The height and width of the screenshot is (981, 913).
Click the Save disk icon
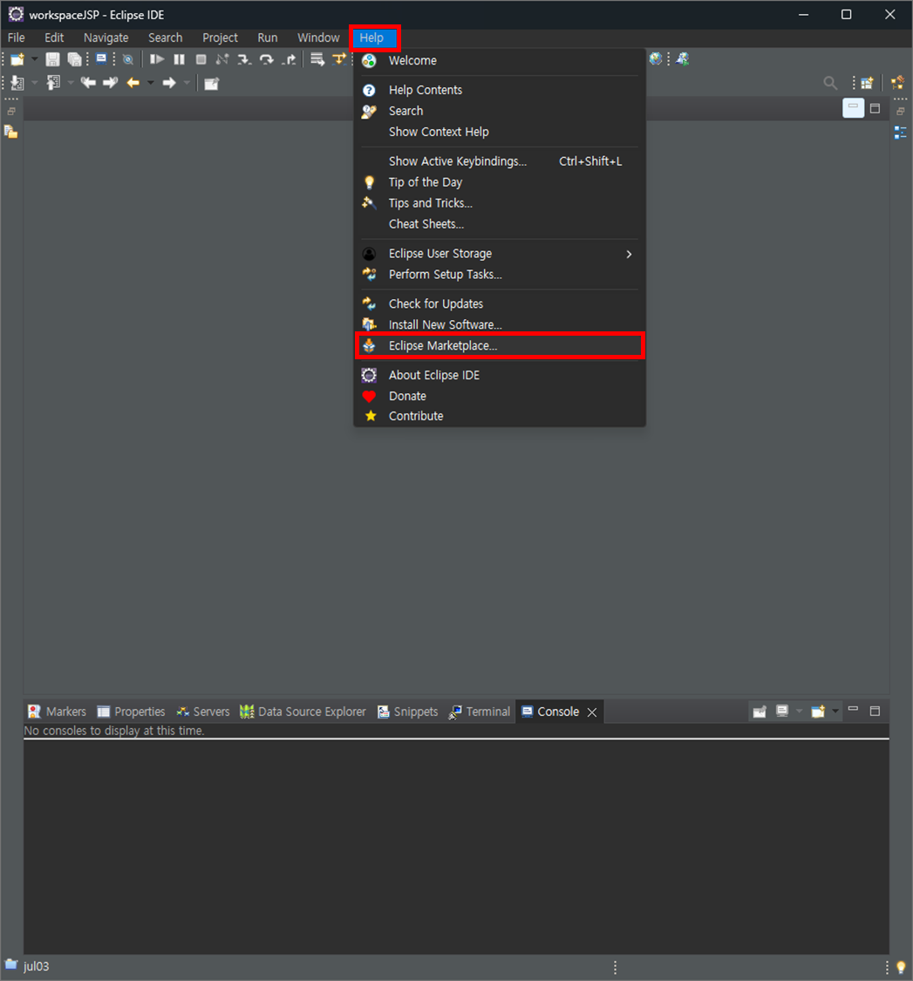(x=52, y=59)
